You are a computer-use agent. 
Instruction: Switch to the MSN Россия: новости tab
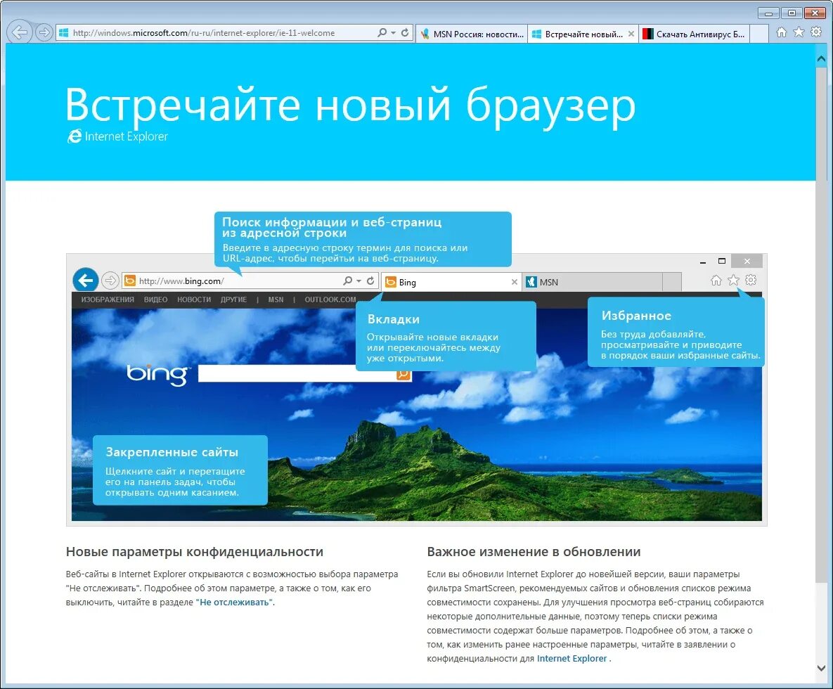472,34
